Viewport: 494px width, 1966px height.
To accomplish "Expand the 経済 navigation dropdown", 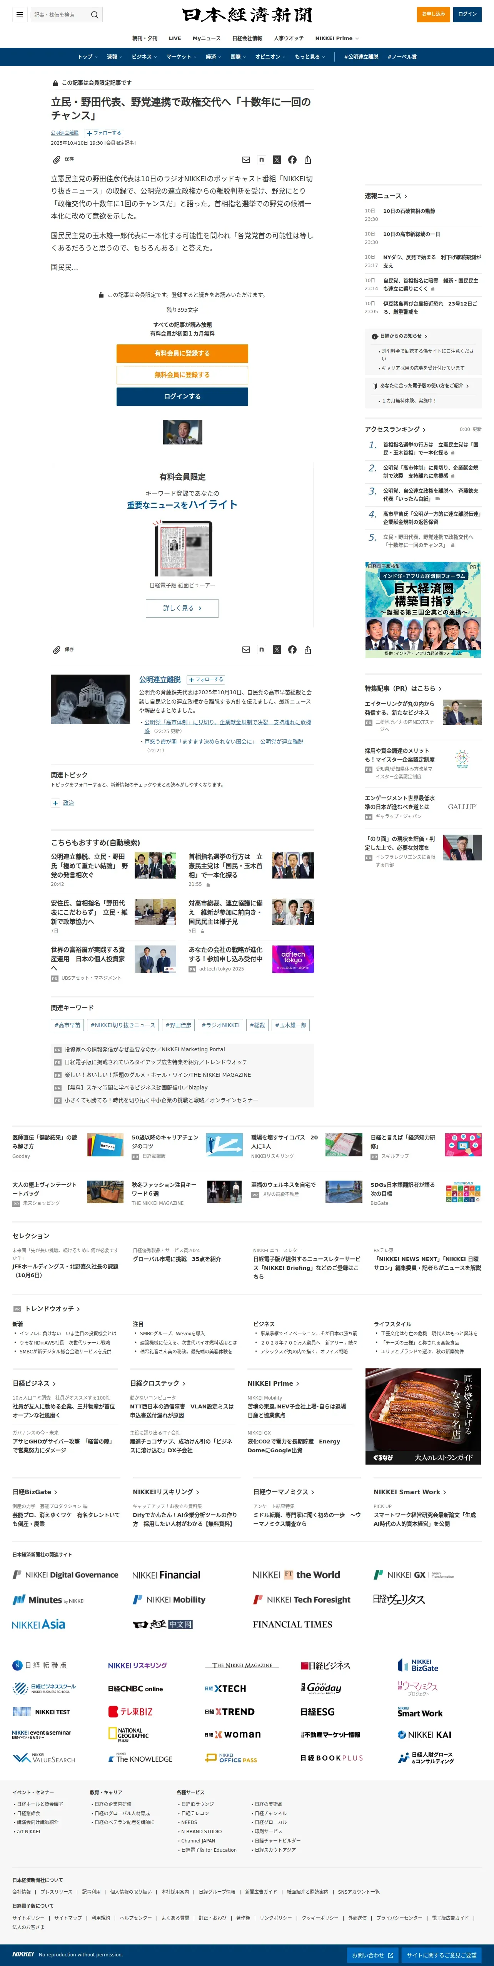I will (x=214, y=57).
